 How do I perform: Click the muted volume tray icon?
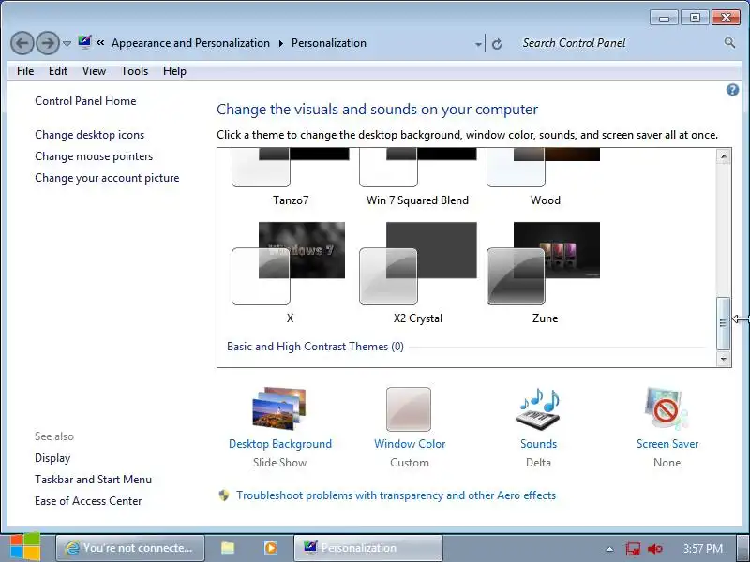coord(654,549)
